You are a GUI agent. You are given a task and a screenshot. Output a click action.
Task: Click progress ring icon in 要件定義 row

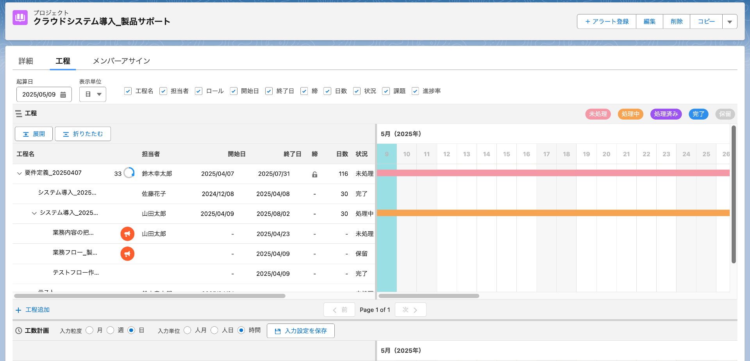pyautogui.click(x=129, y=173)
